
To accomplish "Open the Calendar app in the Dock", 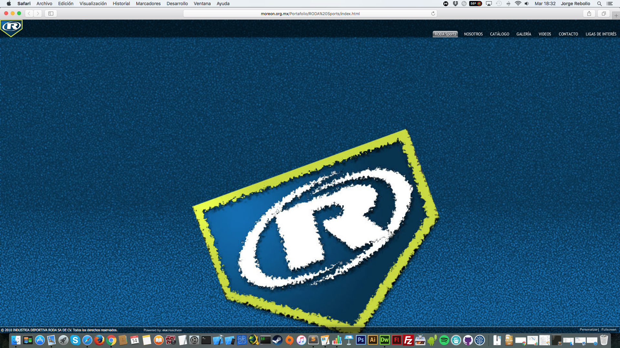I will click(135, 340).
